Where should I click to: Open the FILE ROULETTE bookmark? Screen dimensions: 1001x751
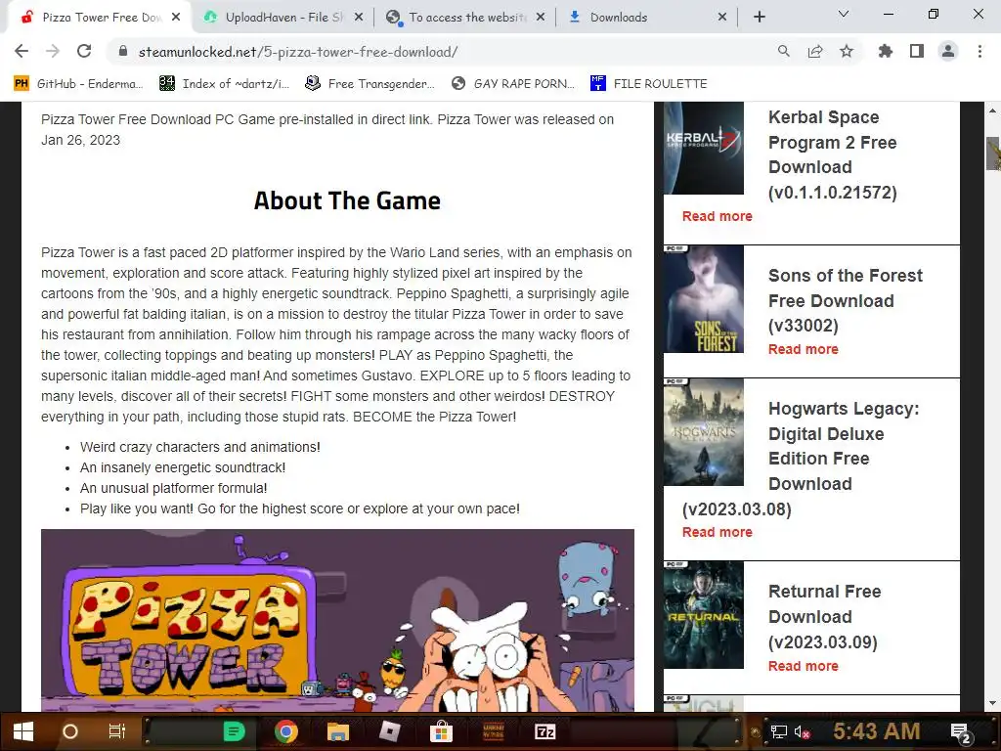(649, 84)
